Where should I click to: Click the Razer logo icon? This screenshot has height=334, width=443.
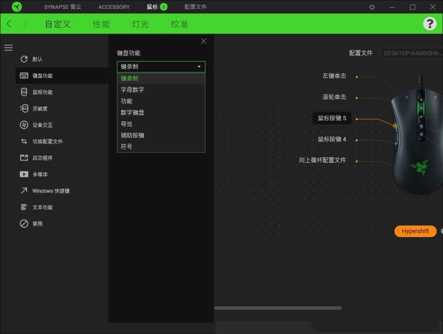[x=17, y=7]
